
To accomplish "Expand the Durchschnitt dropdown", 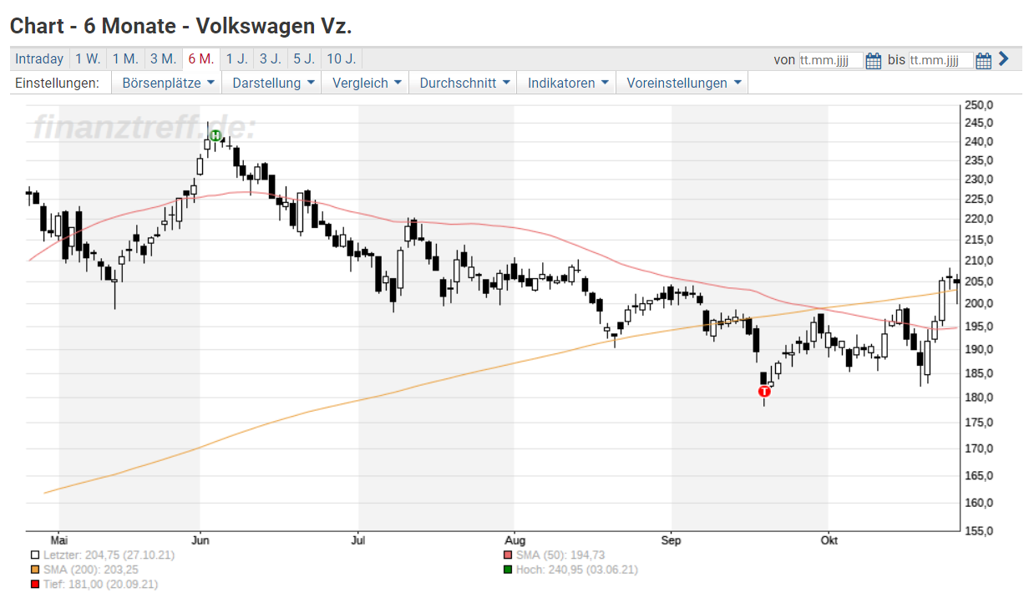I will [465, 83].
